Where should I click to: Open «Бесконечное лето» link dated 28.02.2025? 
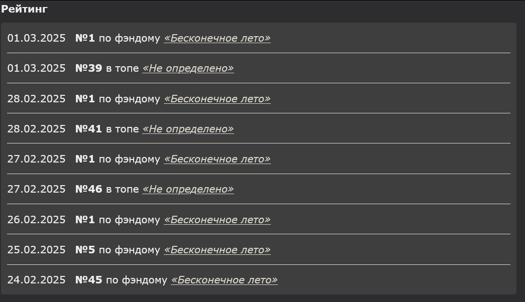point(217,99)
